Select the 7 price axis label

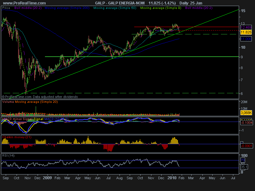[242, 80]
